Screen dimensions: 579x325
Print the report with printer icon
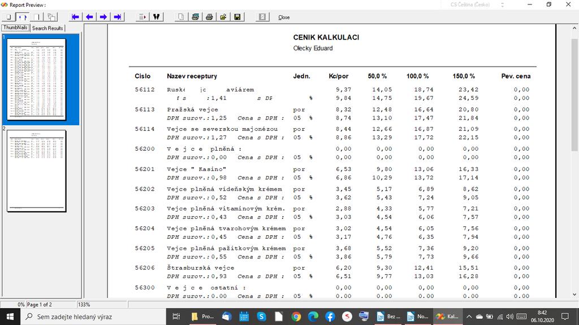[209, 17]
